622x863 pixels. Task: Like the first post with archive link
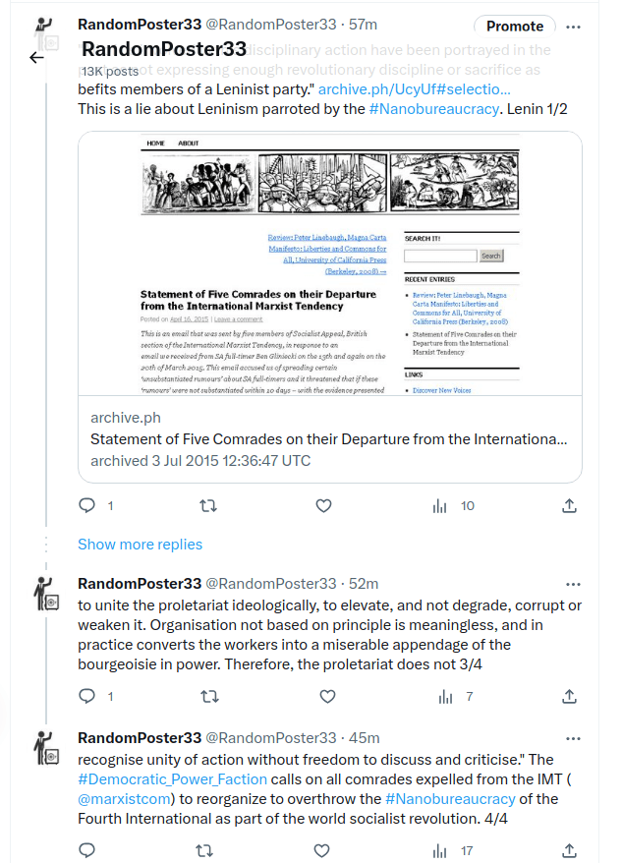323,505
